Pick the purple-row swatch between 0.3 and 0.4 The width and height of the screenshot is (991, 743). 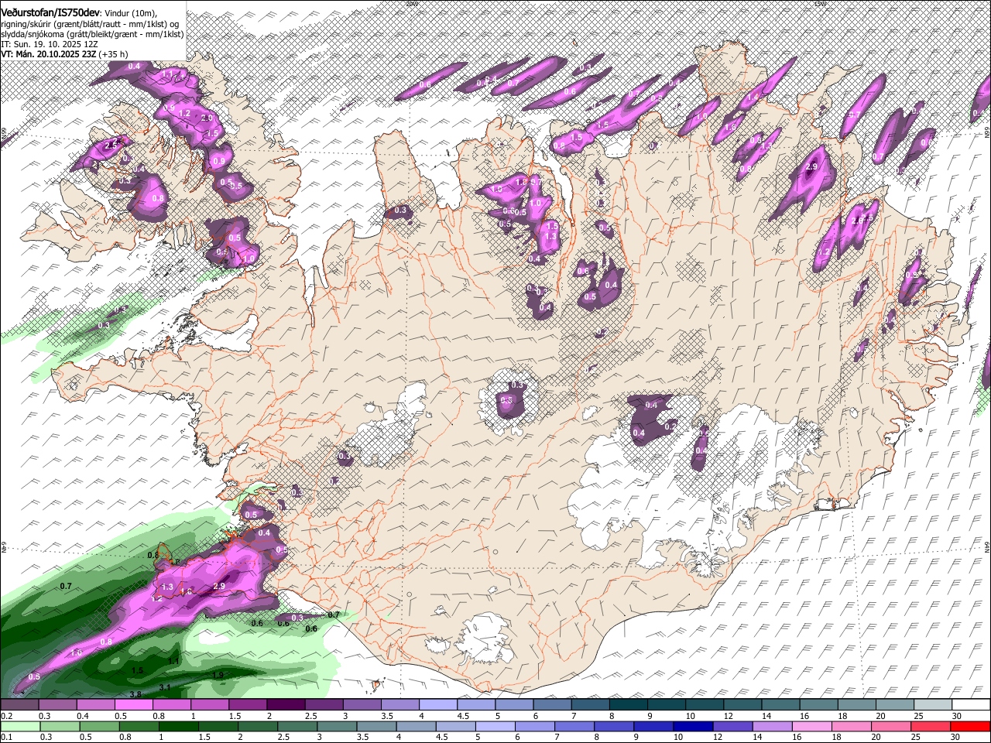tap(57, 705)
